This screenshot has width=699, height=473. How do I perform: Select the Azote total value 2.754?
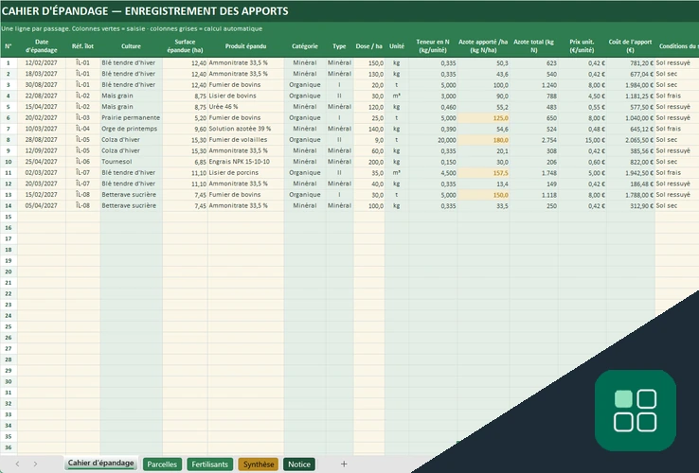pyautogui.click(x=533, y=140)
